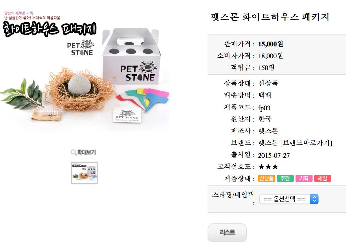Screen dimensions: 346x242
Task: Click the red 세일 status badge
Action: tap(322, 179)
